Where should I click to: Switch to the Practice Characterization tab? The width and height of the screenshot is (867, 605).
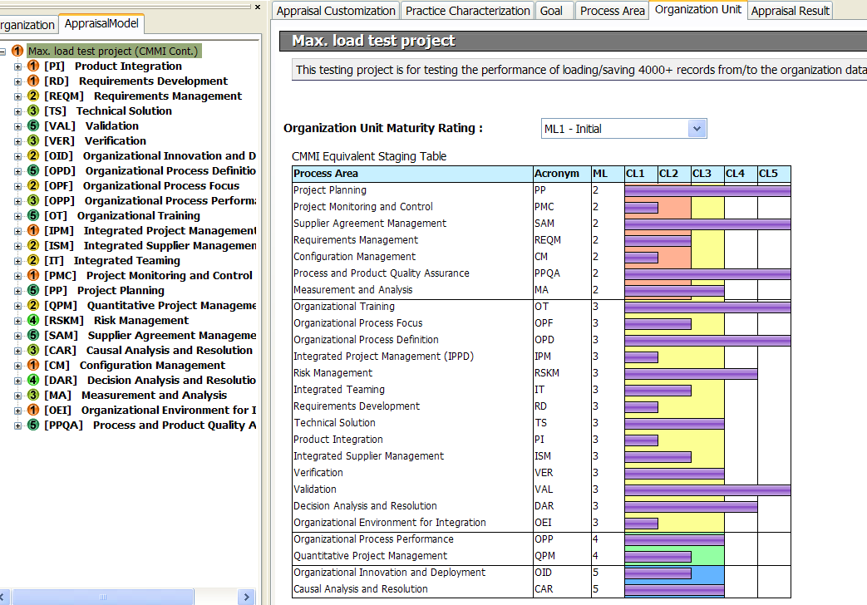467,11
